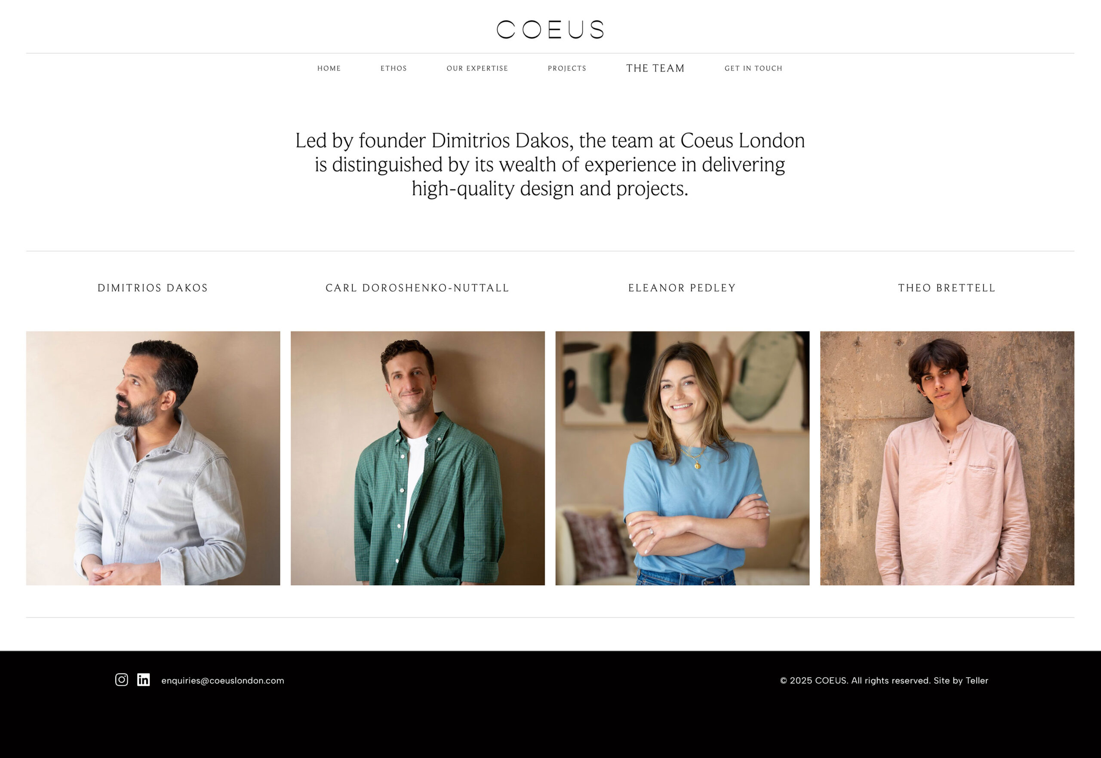Click the Eleanor Pedley name heading
1101x758 pixels.
[682, 288]
